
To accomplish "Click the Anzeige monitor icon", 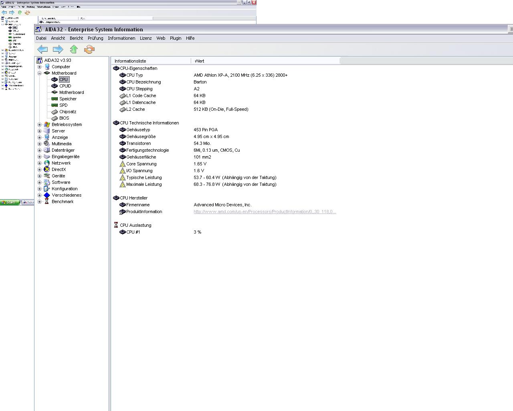I will pyautogui.click(x=47, y=137).
